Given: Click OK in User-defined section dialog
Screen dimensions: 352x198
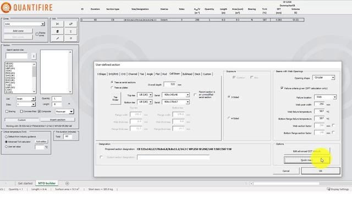Looking at the screenshot, I should point(320,171).
